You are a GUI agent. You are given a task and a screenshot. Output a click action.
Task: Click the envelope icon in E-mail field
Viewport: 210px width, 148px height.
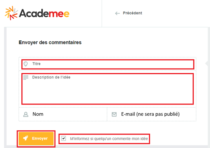(x=114, y=114)
